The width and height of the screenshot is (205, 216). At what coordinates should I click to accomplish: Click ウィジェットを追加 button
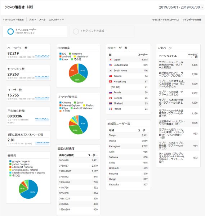point(13,20)
